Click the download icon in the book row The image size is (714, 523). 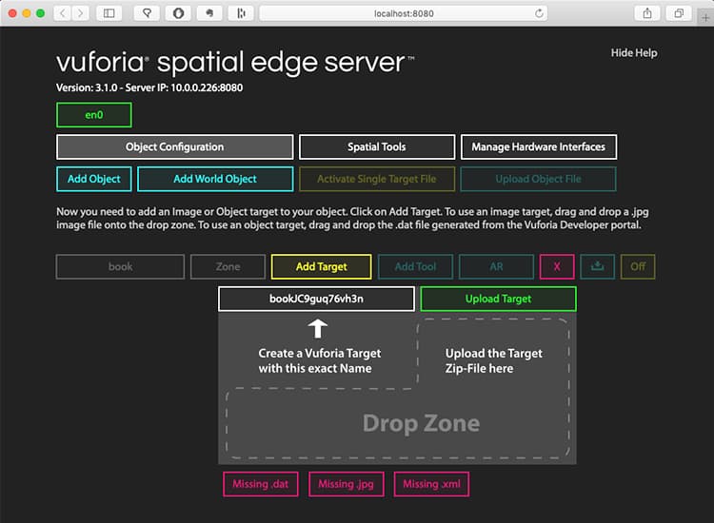[x=598, y=267]
